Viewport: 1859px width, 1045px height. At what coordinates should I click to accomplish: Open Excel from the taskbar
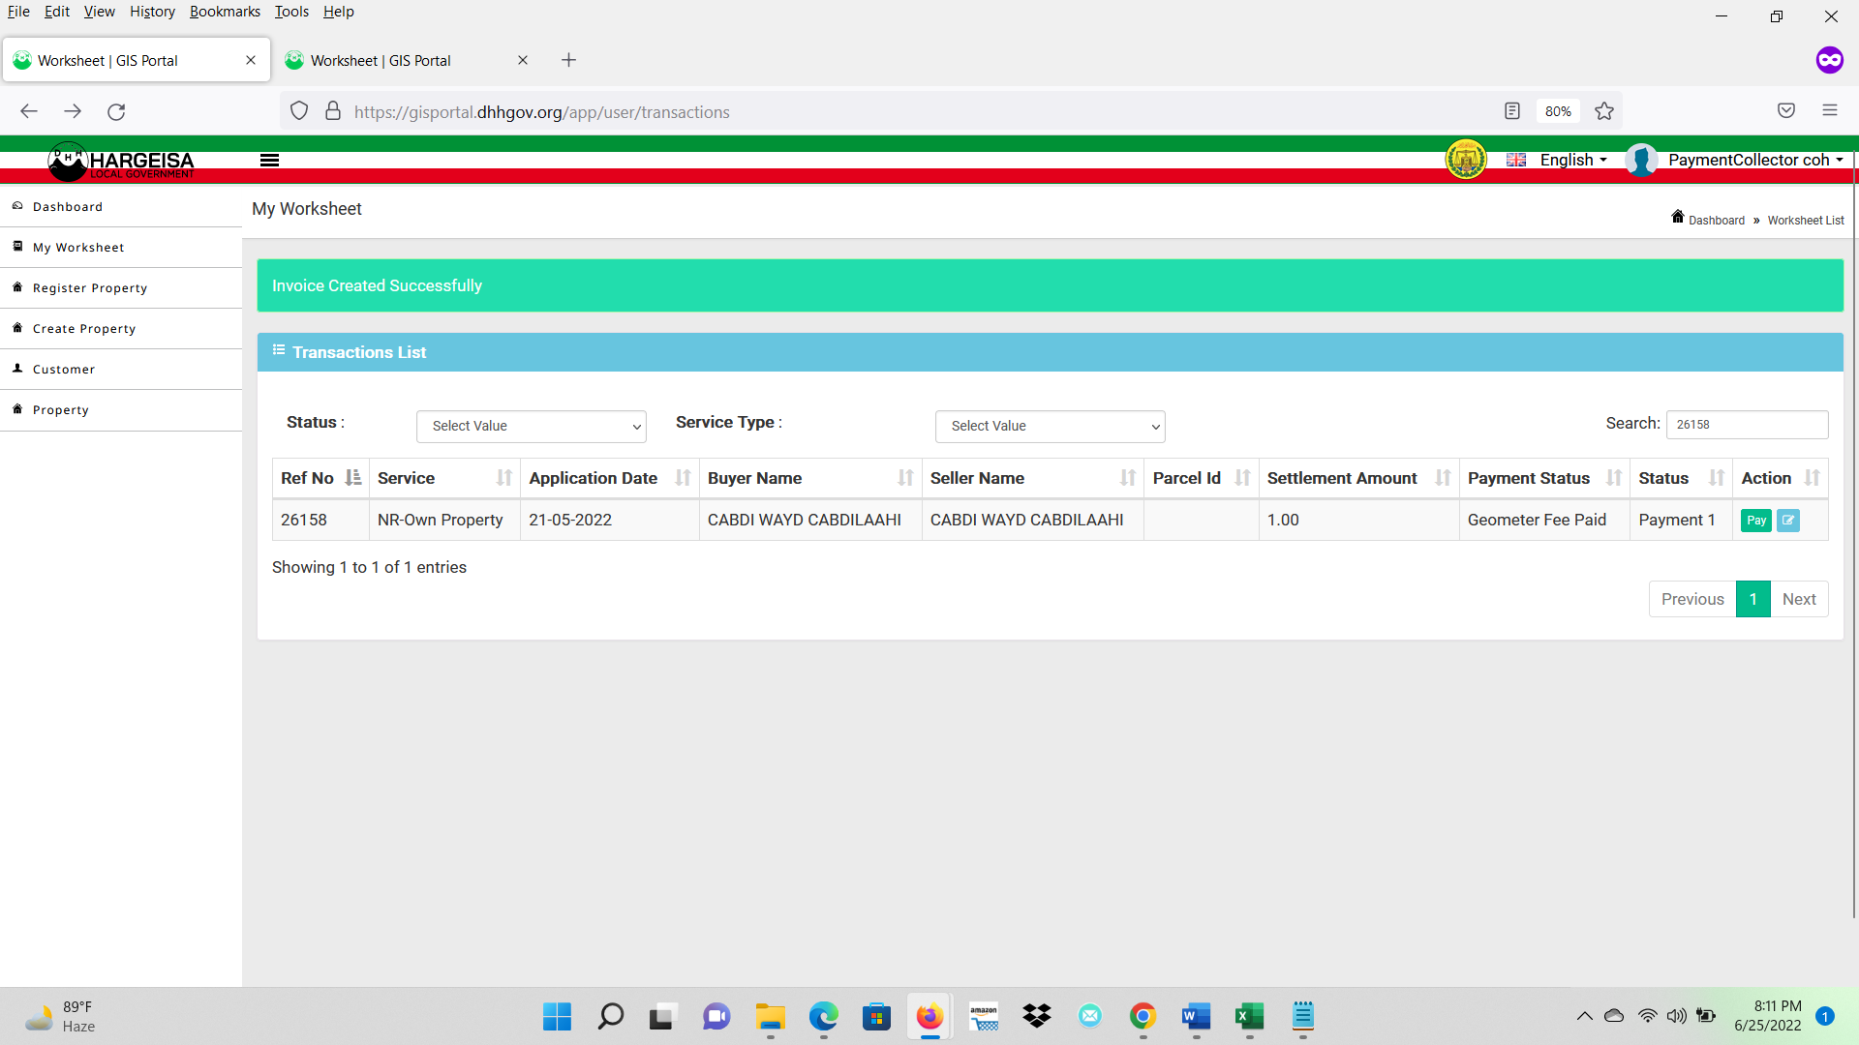(1249, 1016)
